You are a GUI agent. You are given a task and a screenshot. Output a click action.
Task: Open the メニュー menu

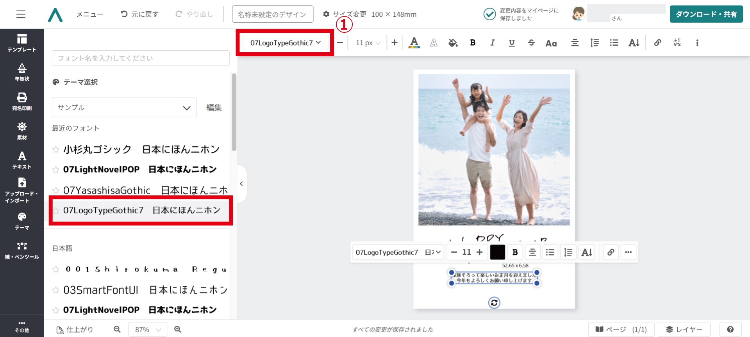pyautogui.click(x=90, y=14)
